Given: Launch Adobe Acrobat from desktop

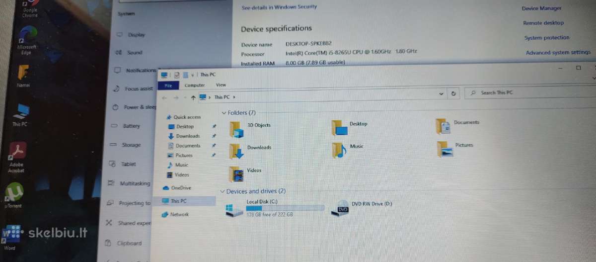Looking at the screenshot, I should pyautogui.click(x=17, y=157).
